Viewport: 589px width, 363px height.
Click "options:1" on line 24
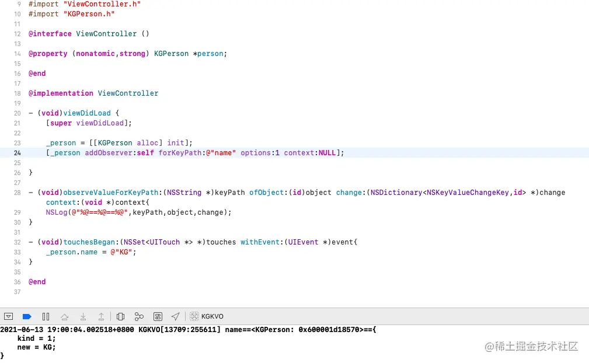click(x=260, y=153)
